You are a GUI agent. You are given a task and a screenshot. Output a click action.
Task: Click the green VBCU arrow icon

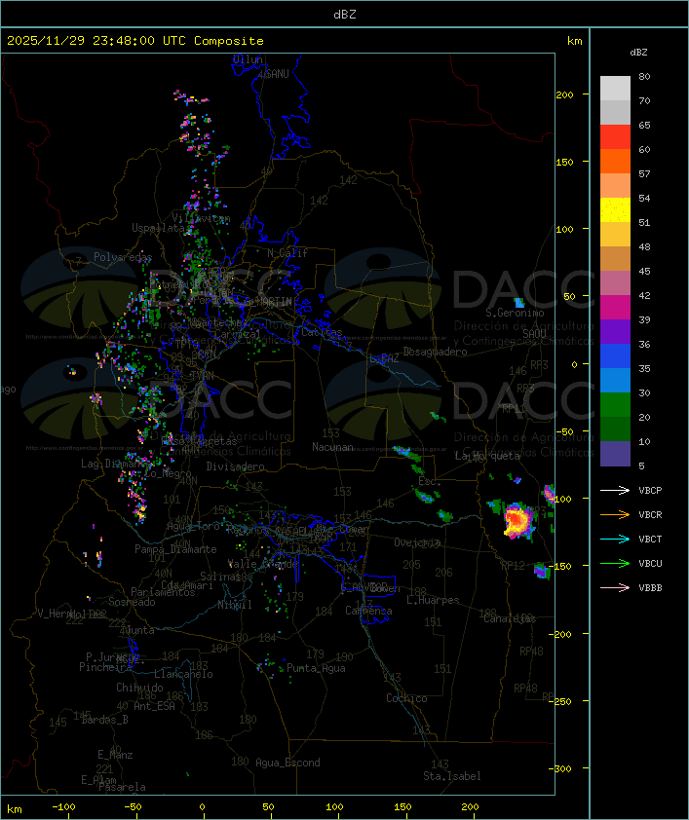pyautogui.click(x=615, y=563)
